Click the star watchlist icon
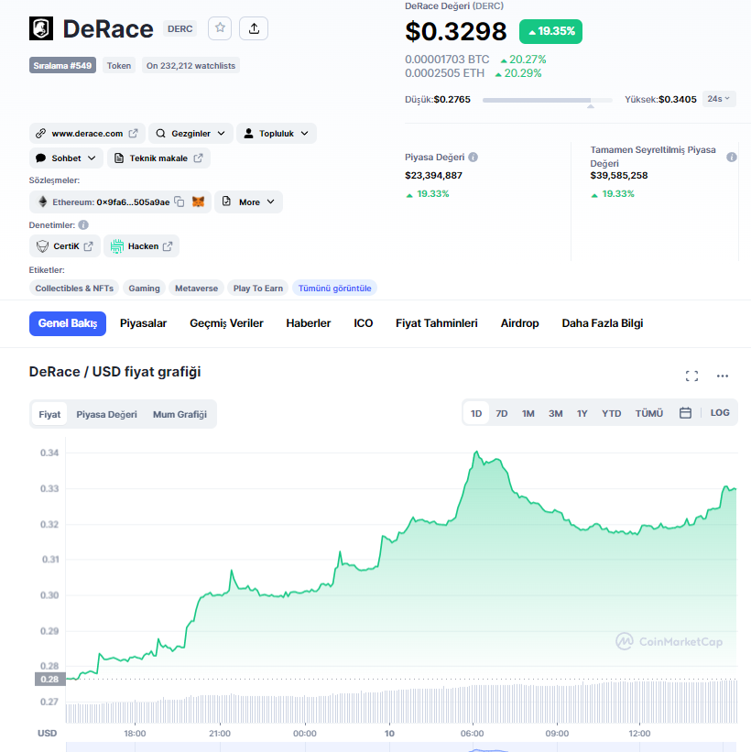 (x=220, y=28)
